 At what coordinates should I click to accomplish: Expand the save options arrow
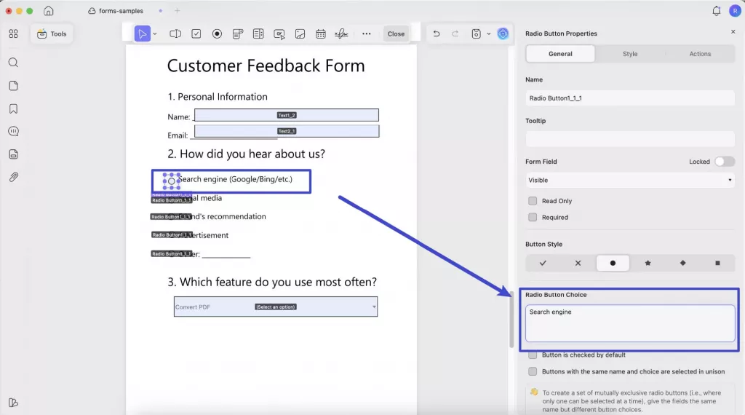pyautogui.click(x=488, y=33)
